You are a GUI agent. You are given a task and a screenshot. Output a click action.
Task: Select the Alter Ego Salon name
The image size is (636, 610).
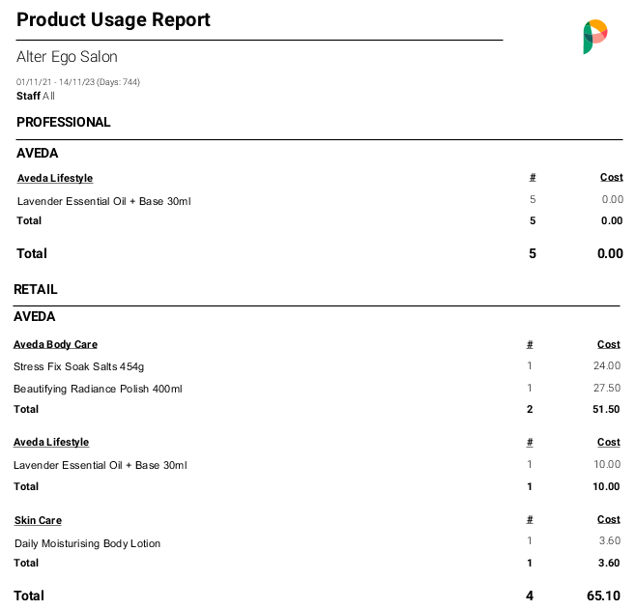[67, 57]
